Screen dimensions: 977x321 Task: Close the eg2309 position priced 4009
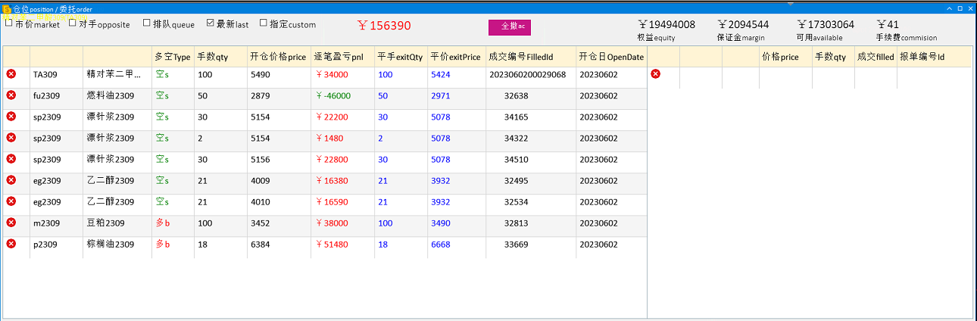pos(11,180)
